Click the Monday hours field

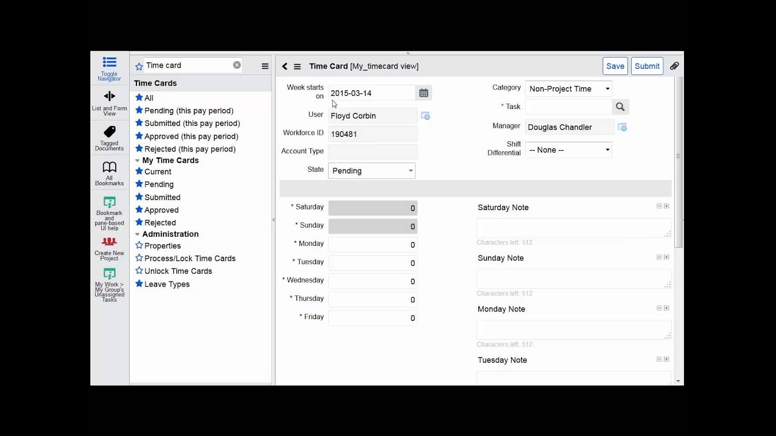coord(372,245)
